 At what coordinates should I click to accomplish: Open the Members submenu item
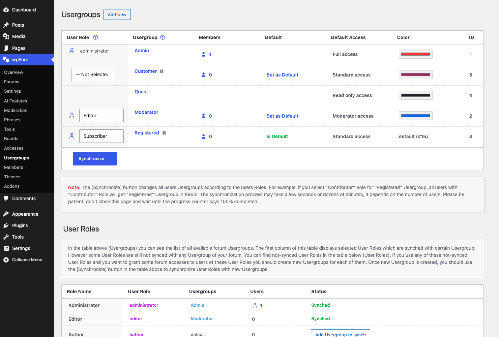click(13, 167)
